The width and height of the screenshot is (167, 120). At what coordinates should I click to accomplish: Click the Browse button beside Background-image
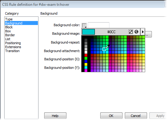(148, 34)
